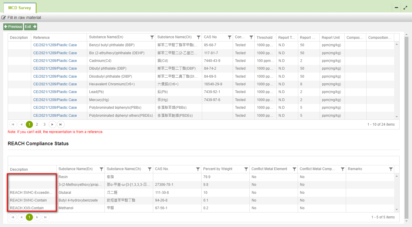Select page 1 in top table pager
Viewport: 412px width, 227px height.
29,124
